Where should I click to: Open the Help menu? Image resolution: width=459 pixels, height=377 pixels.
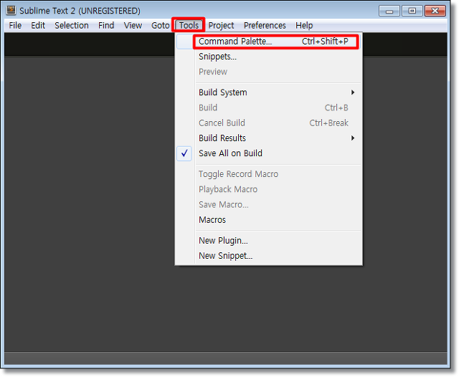pos(304,26)
